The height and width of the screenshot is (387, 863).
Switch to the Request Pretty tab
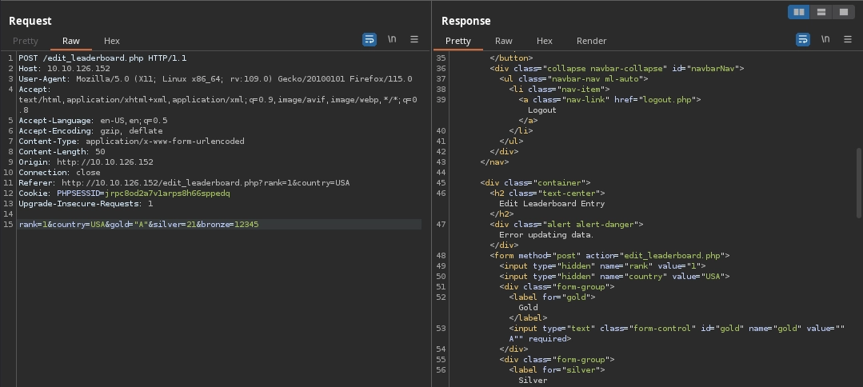pyautogui.click(x=25, y=41)
